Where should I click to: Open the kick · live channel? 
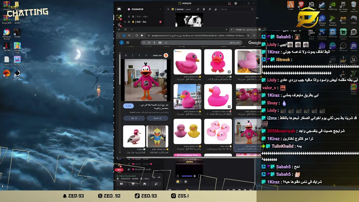click(142, 22)
